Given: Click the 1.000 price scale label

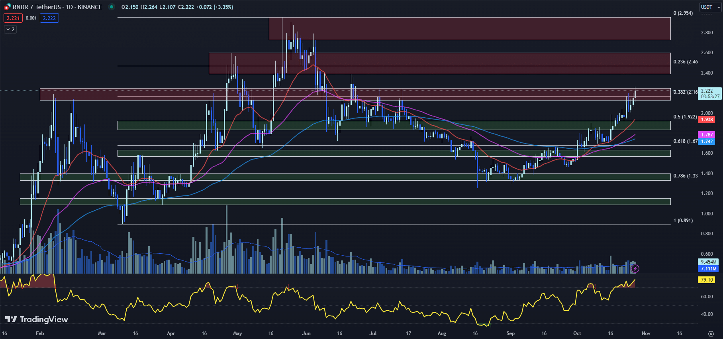Looking at the screenshot, I should [707, 214].
